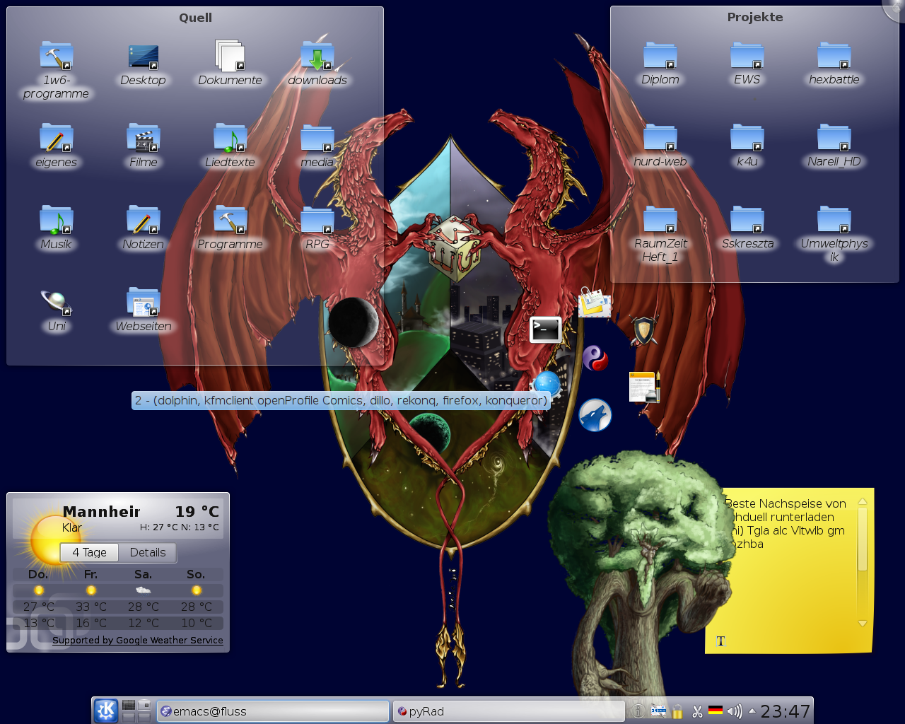This screenshot has height=724, width=905.
Task: Click the purple-red yin-yang icon
Action: point(595,358)
